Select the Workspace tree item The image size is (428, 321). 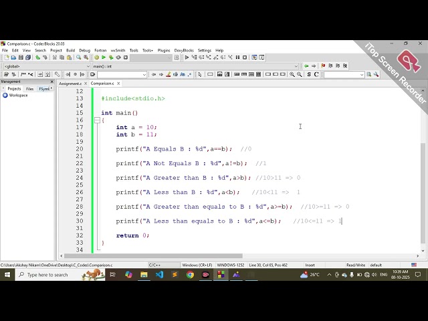pos(18,95)
